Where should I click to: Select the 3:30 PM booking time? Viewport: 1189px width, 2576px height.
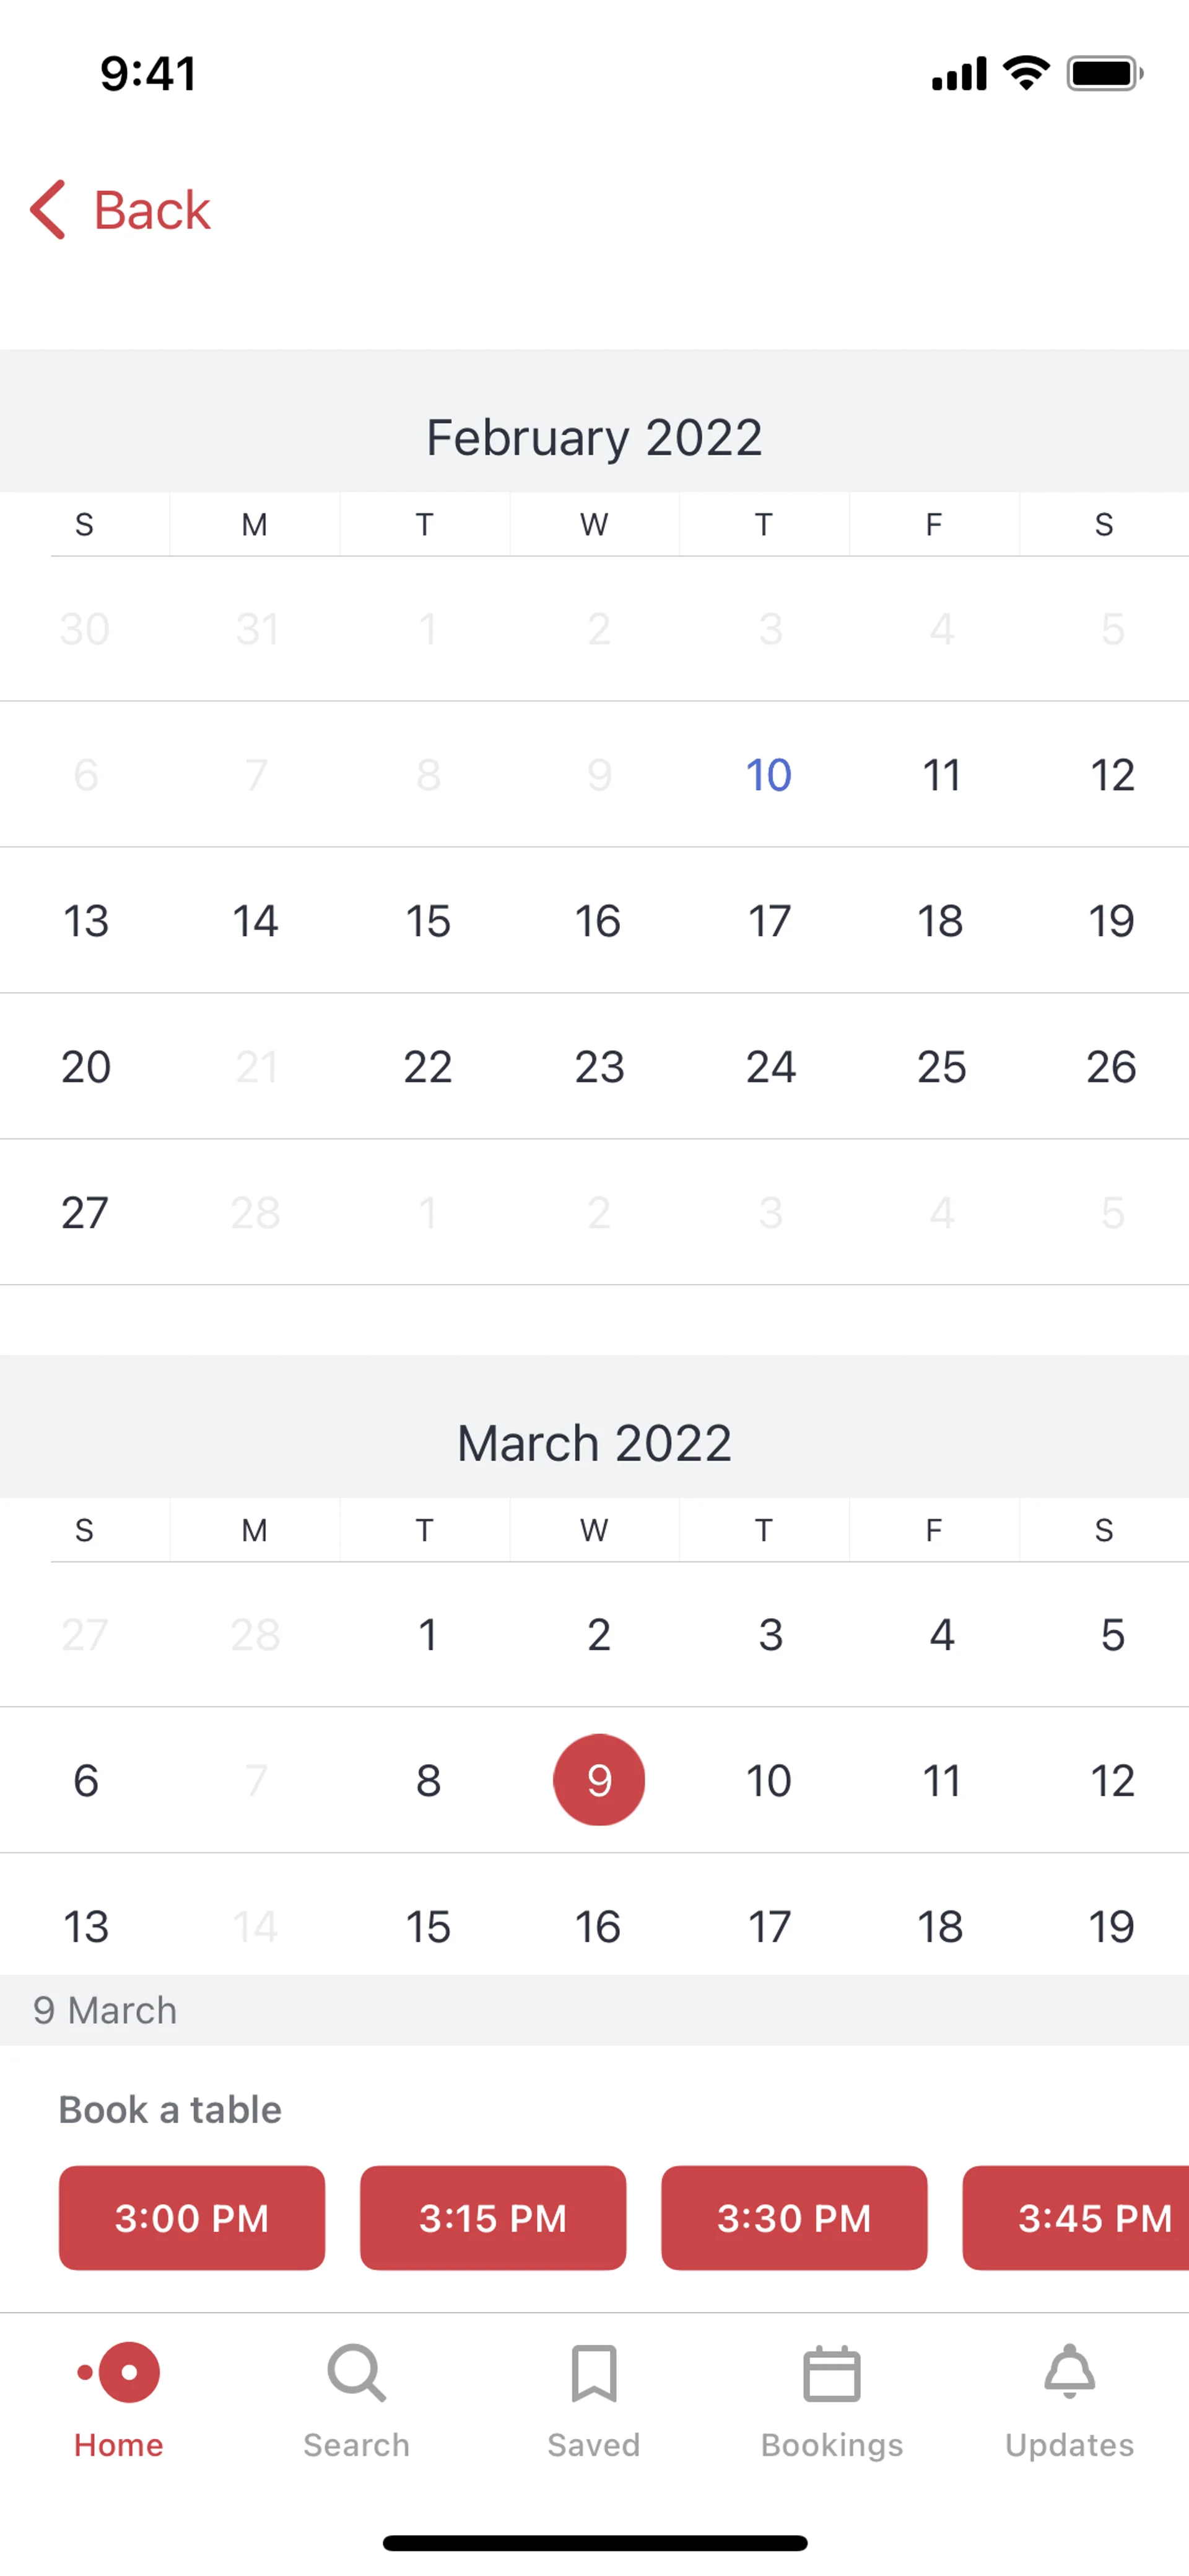[793, 2218]
